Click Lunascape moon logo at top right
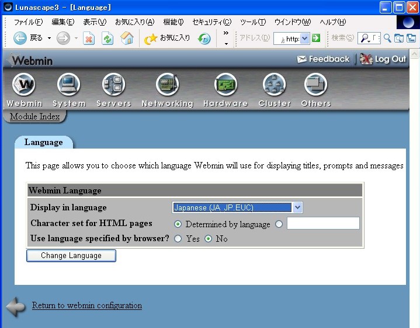Screen dimensions: 420x328 [x=408, y=22]
